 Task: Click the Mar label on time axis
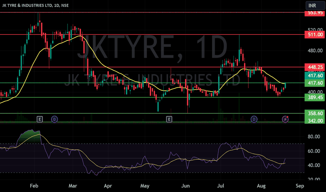pos(73,186)
